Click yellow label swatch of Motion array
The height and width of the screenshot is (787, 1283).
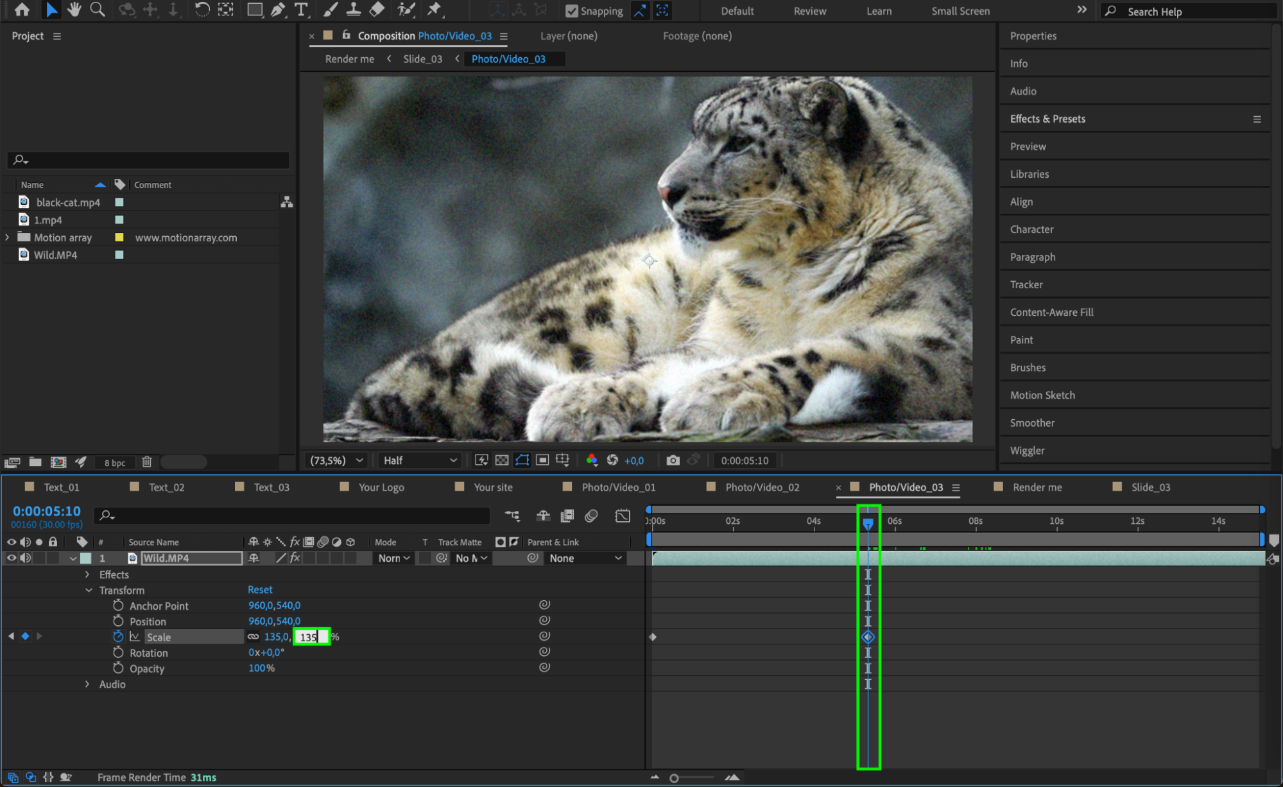(119, 238)
